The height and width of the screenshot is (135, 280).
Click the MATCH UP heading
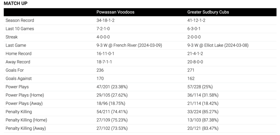pyautogui.click(x=16, y=3)
